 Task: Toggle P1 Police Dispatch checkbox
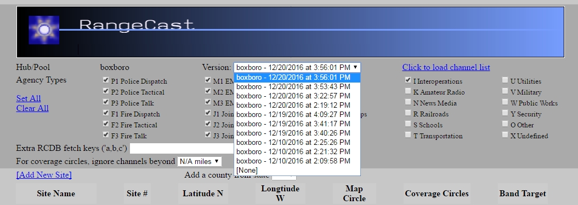point(106,80)
